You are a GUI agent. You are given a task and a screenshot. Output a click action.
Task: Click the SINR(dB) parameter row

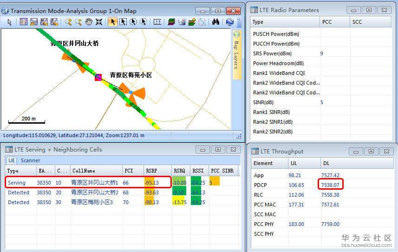(320, 102)
